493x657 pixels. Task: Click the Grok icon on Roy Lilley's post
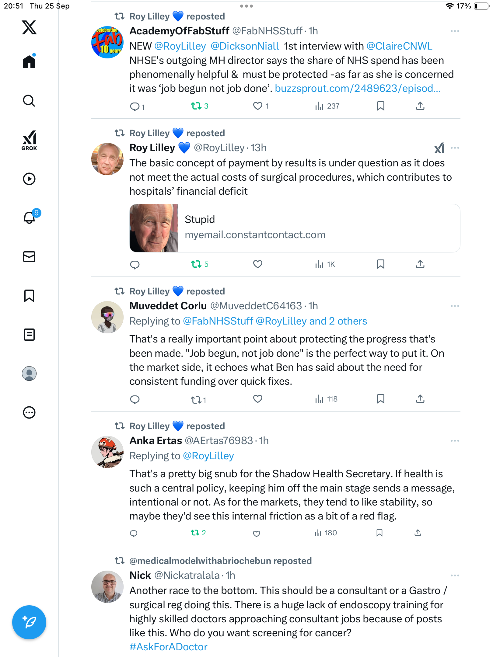439,148
